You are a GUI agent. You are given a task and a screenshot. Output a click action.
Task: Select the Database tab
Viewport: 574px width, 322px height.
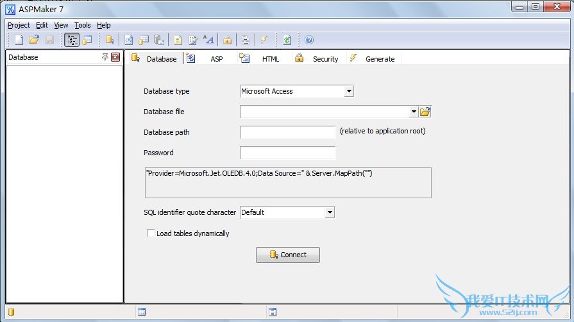[x=155, y=58]
